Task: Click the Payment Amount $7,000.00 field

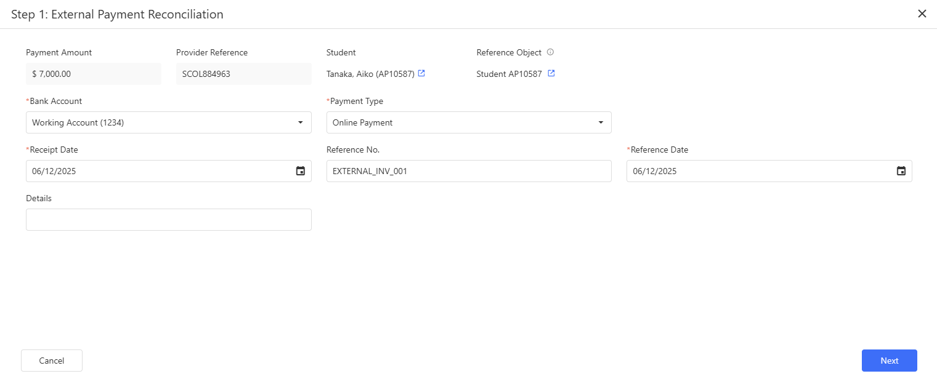Action: (93, 74)
